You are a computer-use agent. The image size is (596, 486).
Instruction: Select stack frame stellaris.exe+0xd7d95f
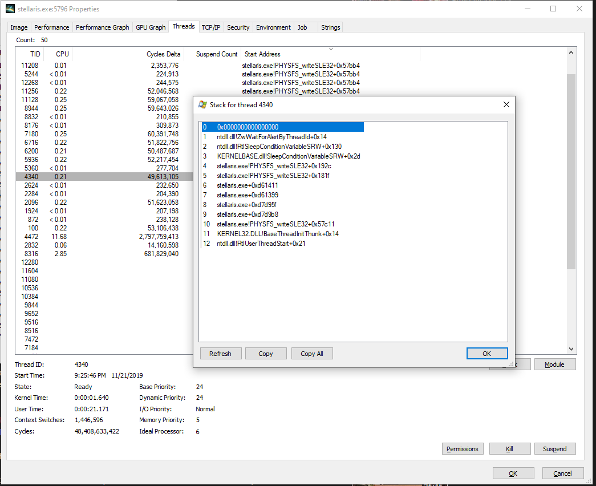[282, 205]
